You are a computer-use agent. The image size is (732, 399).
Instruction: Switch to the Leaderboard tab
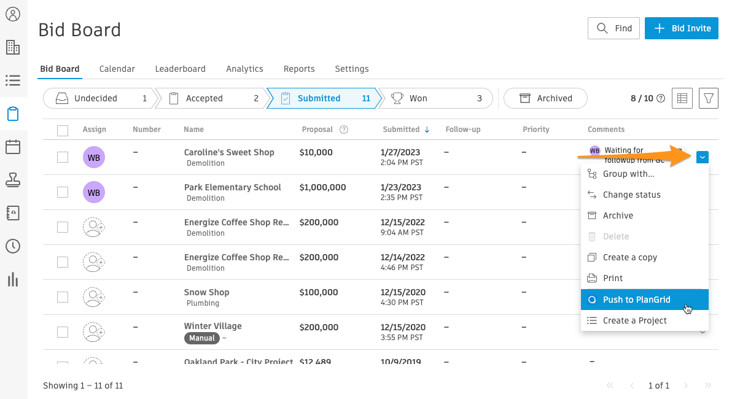[x=180, y=69]
